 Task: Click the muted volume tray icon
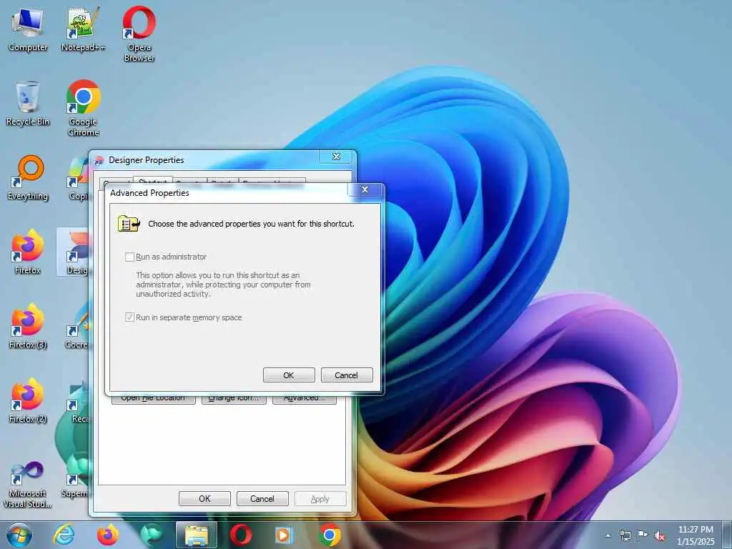660,535
